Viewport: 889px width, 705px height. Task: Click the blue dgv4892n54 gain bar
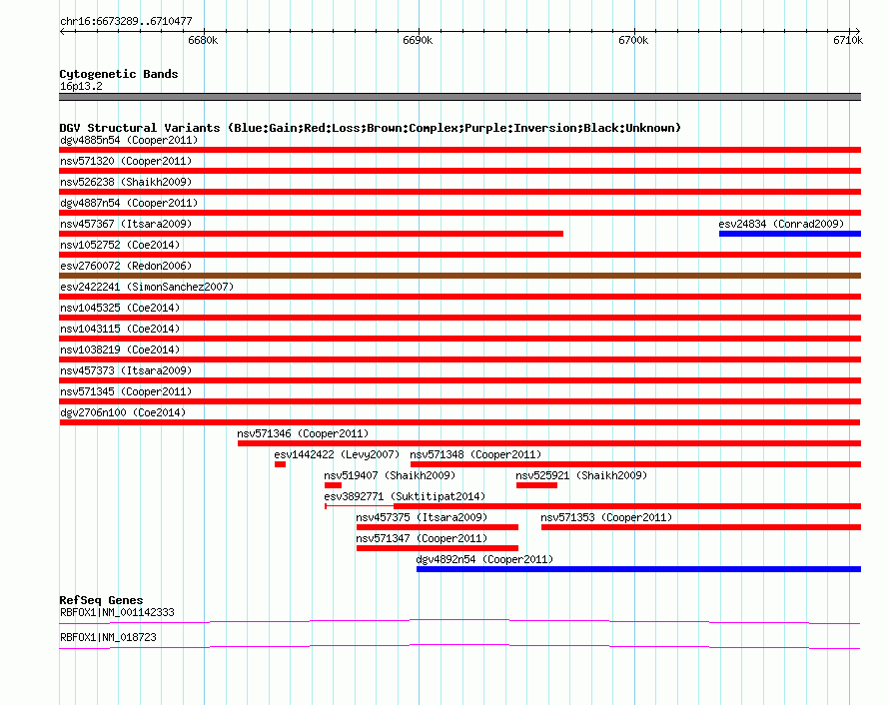point(638,569)
